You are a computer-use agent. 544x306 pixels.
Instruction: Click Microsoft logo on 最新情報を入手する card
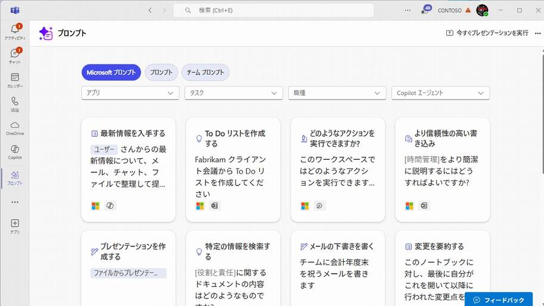(95, 206)
